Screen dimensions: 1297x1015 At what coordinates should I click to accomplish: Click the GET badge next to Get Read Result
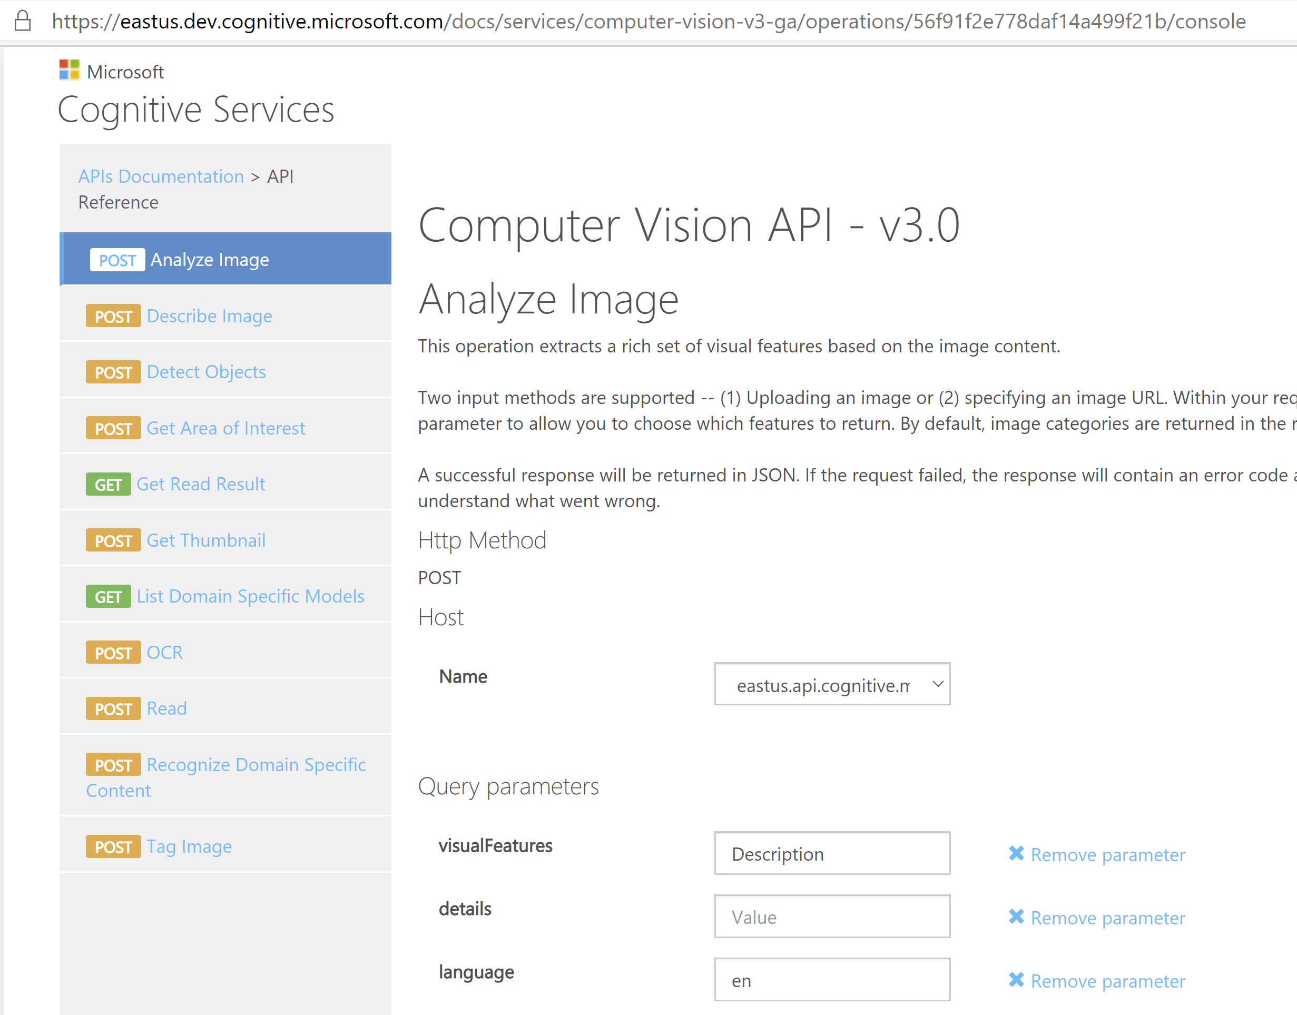pos(108,484)
